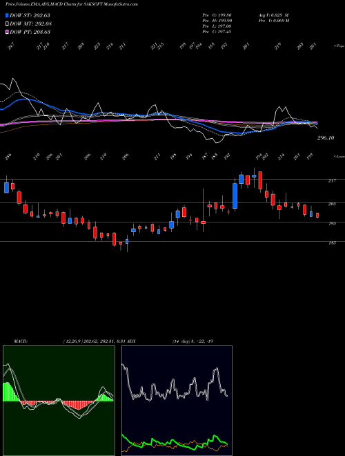Click the chart title mentioning SAKSOFT MunafaSutra.com
The height and width of the screenshot is (456, 345).
72,4
